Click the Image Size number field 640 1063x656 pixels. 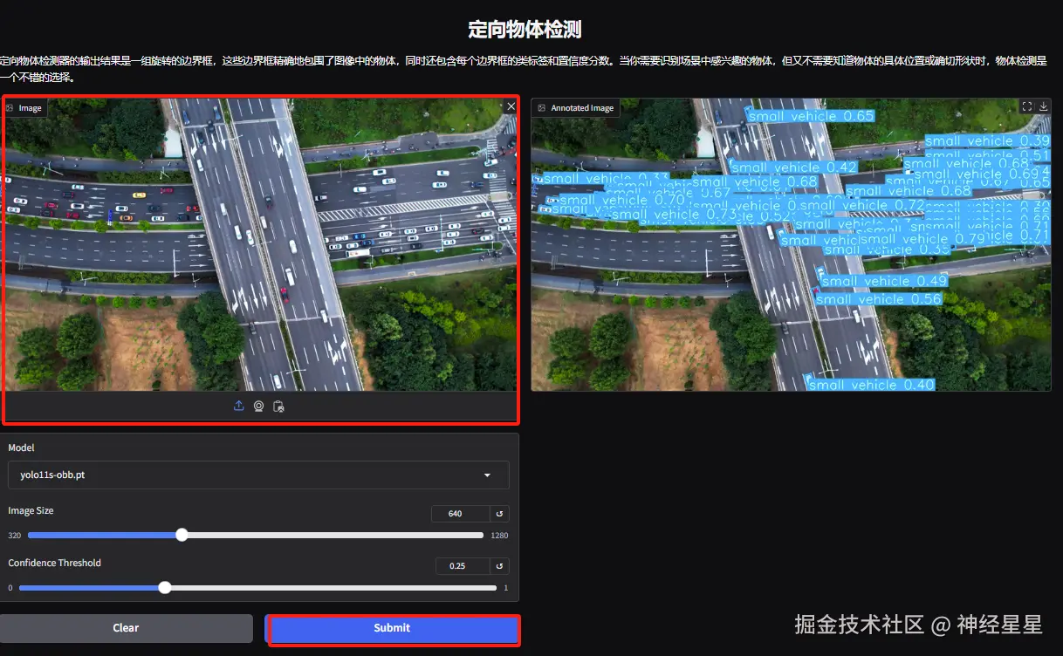[460, 514]
